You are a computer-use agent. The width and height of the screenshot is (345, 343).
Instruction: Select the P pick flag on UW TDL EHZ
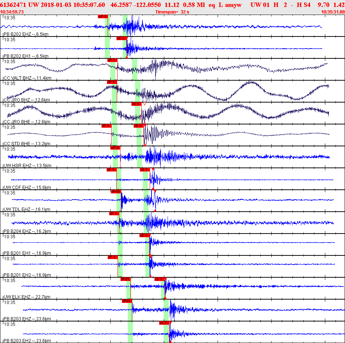116,192
